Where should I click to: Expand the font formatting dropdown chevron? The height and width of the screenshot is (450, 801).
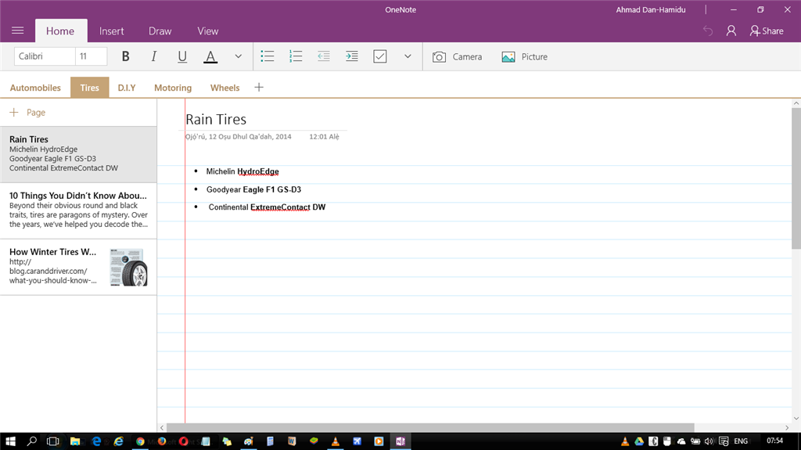(x=239, y=56)
